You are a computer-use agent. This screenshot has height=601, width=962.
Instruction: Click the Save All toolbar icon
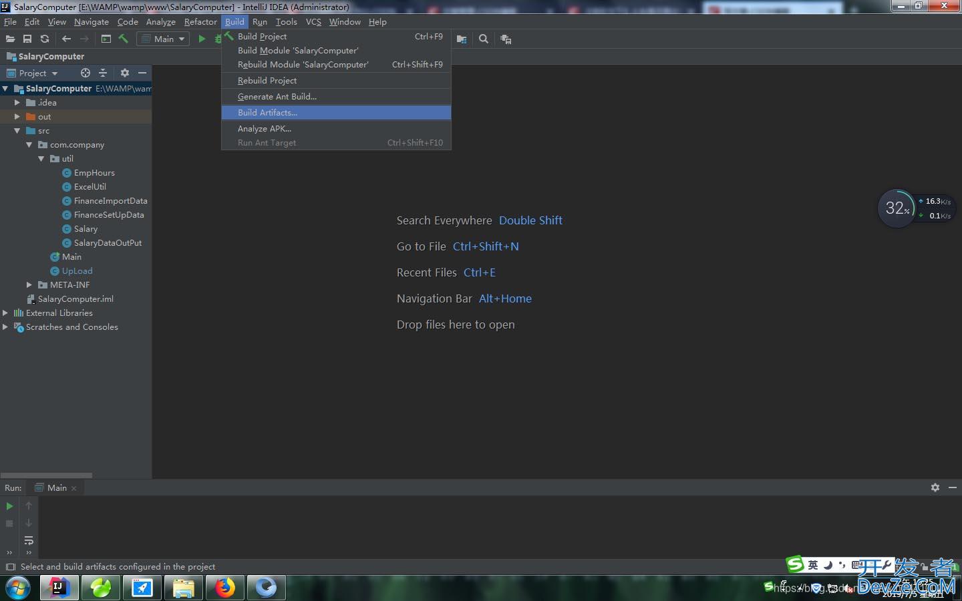click(27, 39)
